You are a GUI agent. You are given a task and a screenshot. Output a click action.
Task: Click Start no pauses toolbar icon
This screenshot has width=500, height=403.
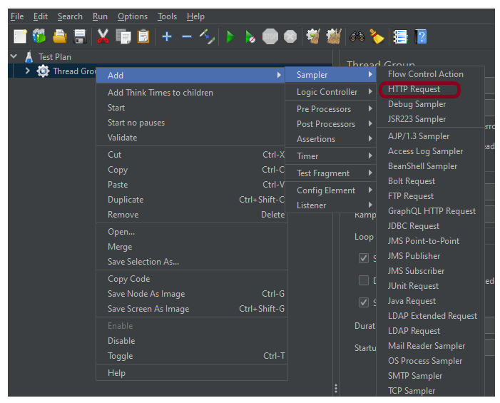click(x=250, y=36)
